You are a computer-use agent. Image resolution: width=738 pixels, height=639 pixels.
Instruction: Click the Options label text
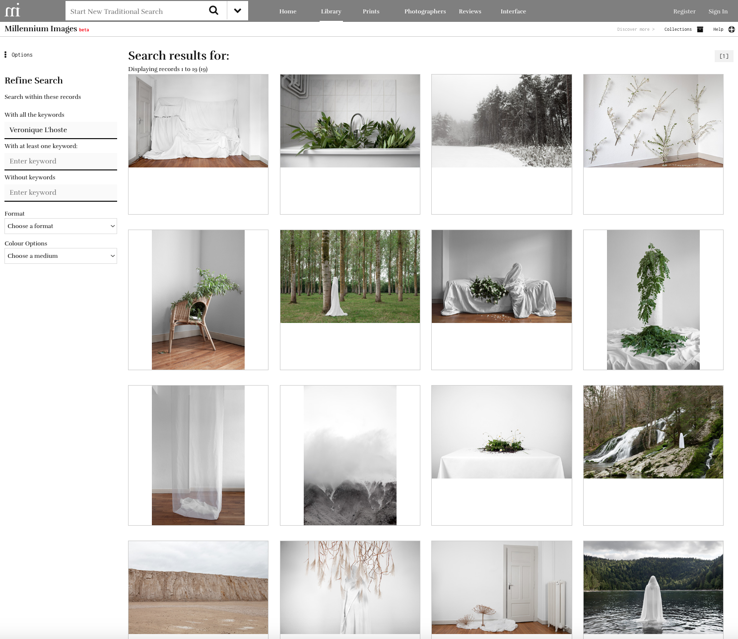coord(22,55)
